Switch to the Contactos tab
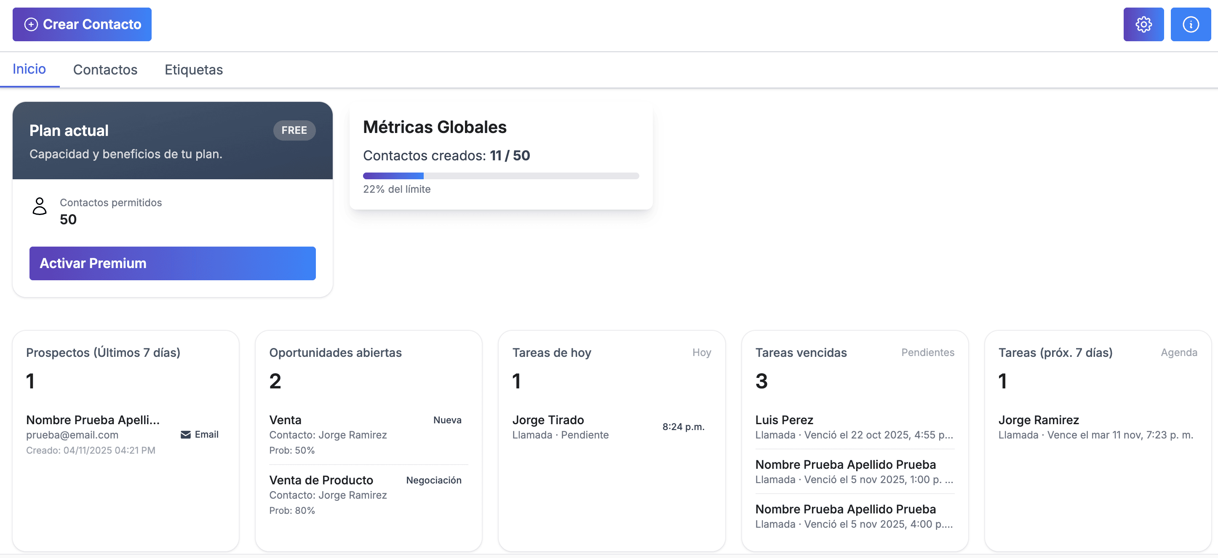This screenshot has height=558, width=1218. pos(105,69)
